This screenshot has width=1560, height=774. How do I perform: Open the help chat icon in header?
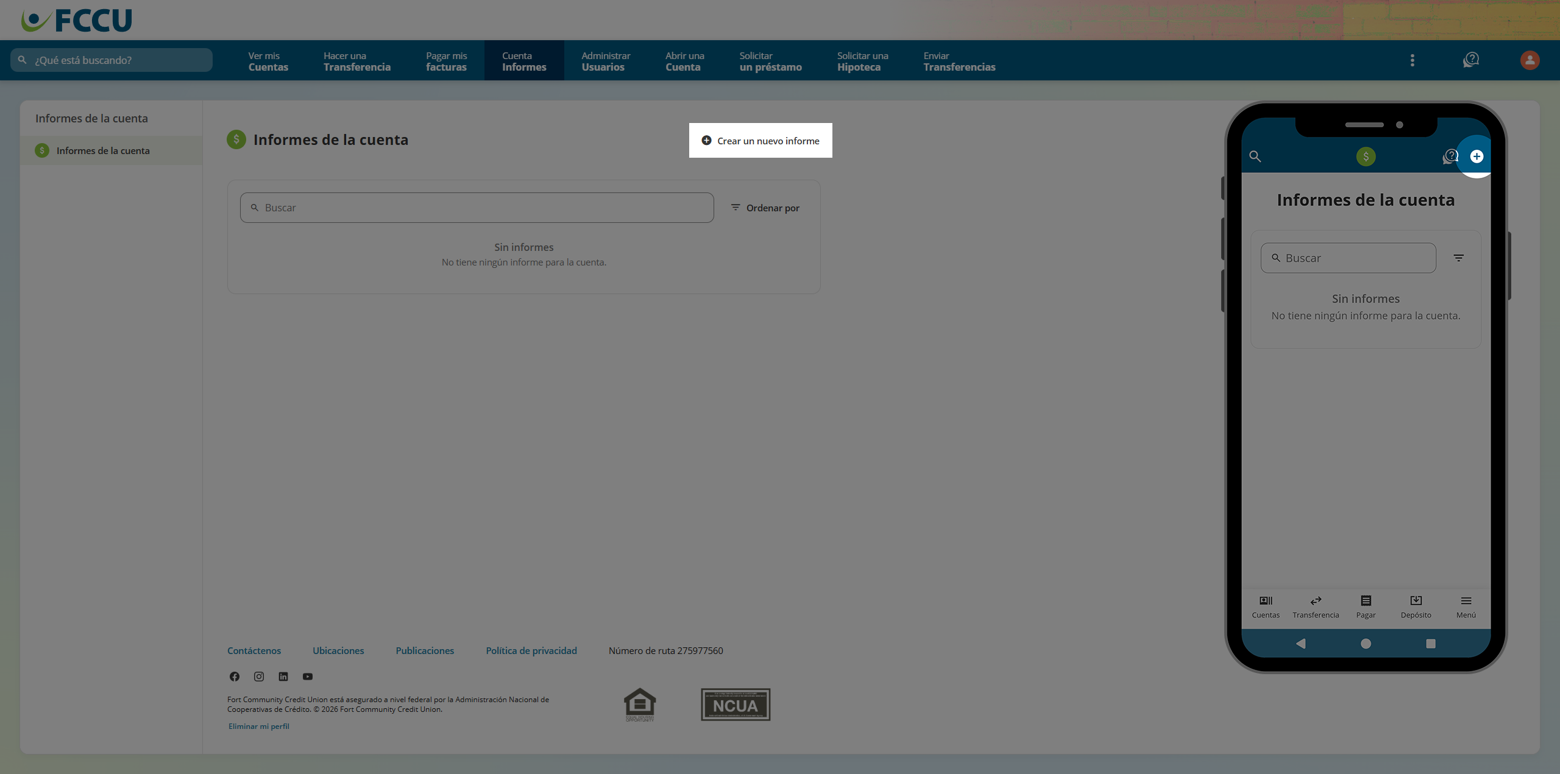1471,60
